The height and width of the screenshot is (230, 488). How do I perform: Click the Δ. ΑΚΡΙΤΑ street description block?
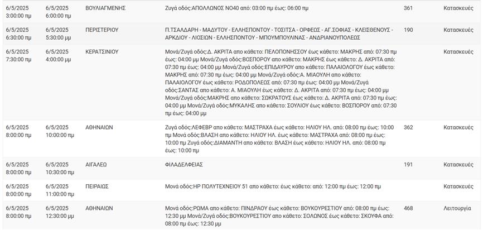[x=281, y=82]
